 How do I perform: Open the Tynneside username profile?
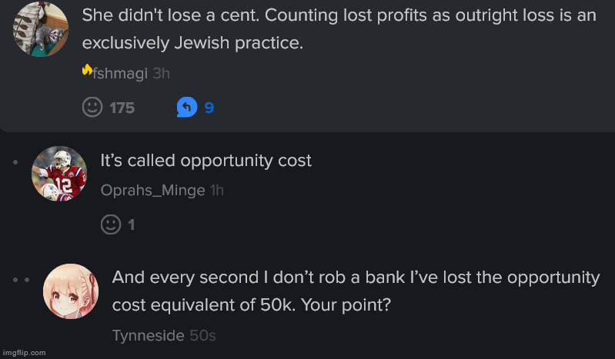pyautogui.click(x=149, y=335)
